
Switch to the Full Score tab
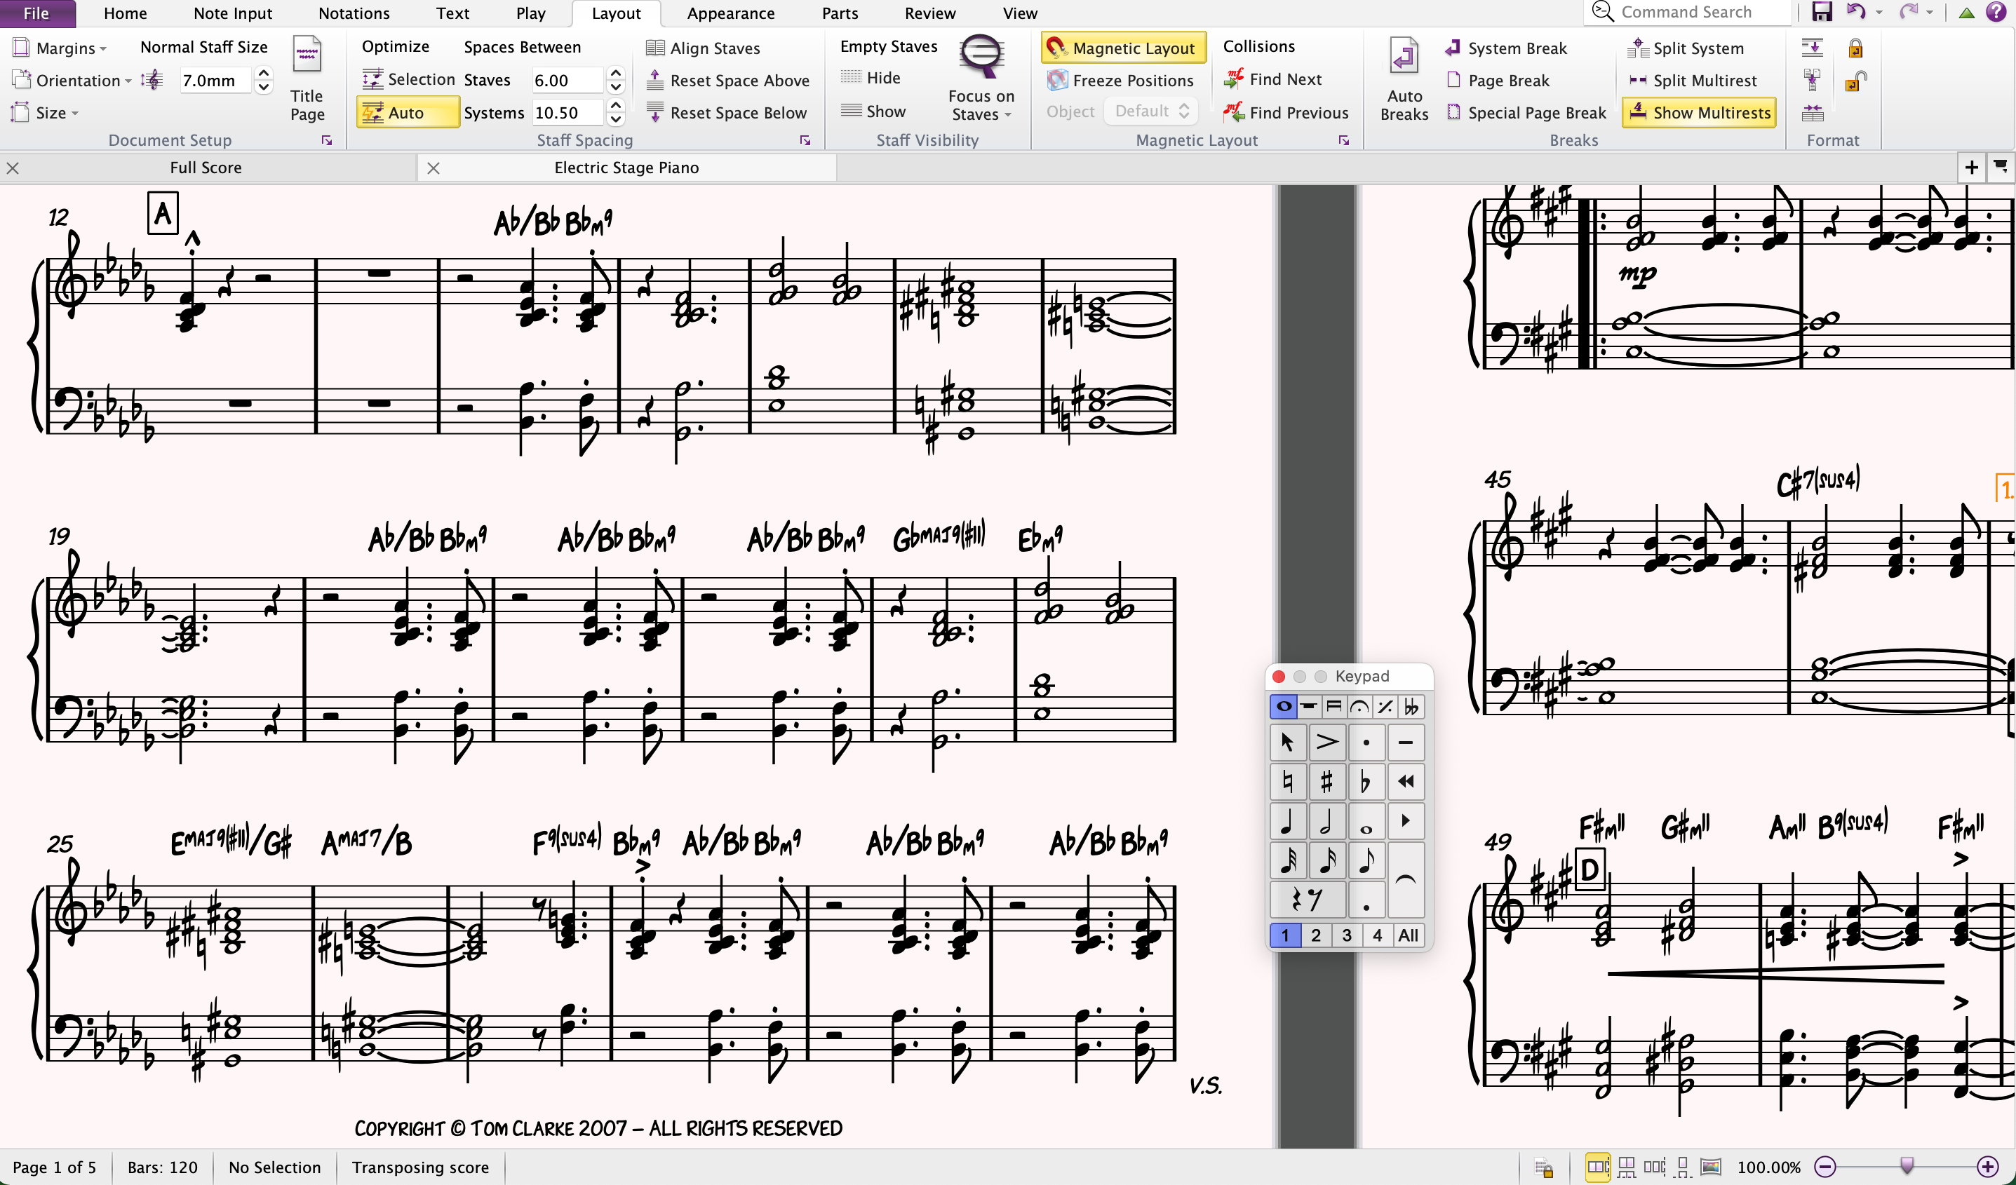click(x=206, y=167)
